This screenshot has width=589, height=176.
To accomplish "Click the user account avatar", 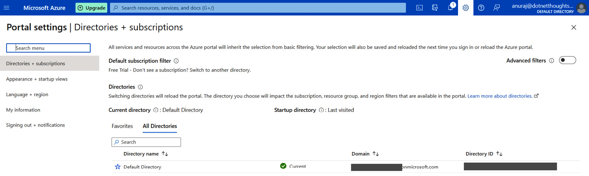I will [581, 8].
